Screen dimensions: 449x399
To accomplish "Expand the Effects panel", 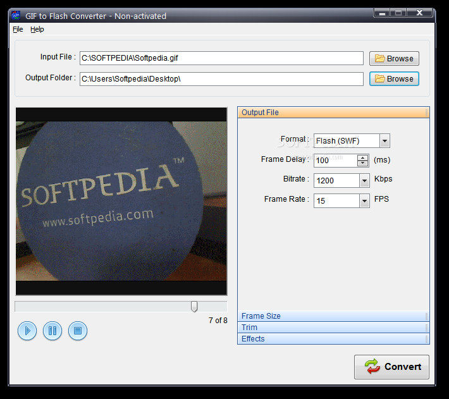I will coord(333,338).
